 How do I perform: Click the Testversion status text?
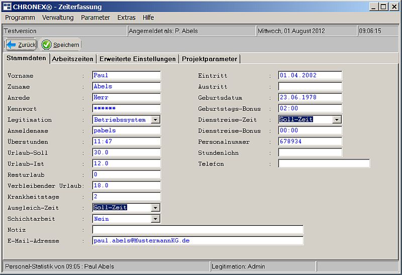(x=20, y=31)
